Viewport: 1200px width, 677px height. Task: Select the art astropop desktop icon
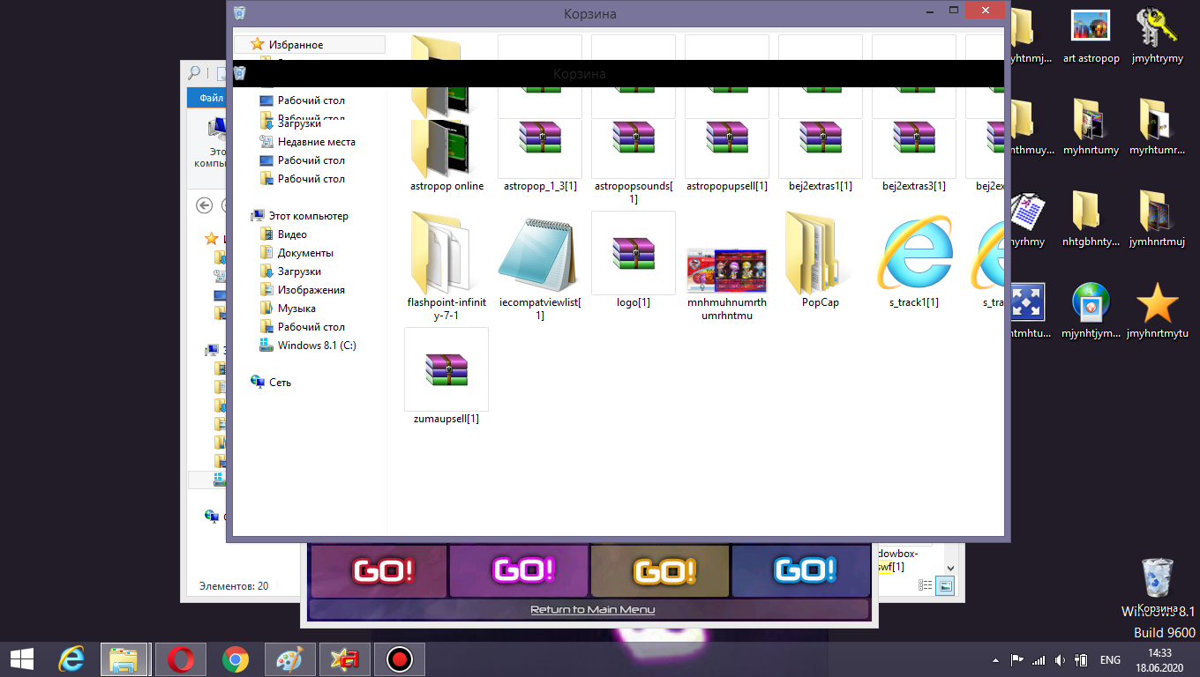coord(1091,37)
